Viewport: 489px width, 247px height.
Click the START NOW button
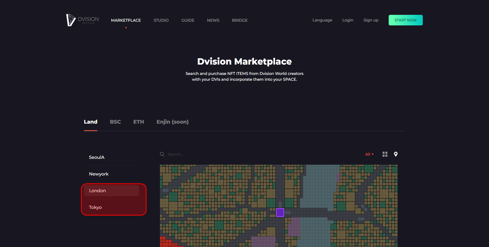tap(405, 20)
